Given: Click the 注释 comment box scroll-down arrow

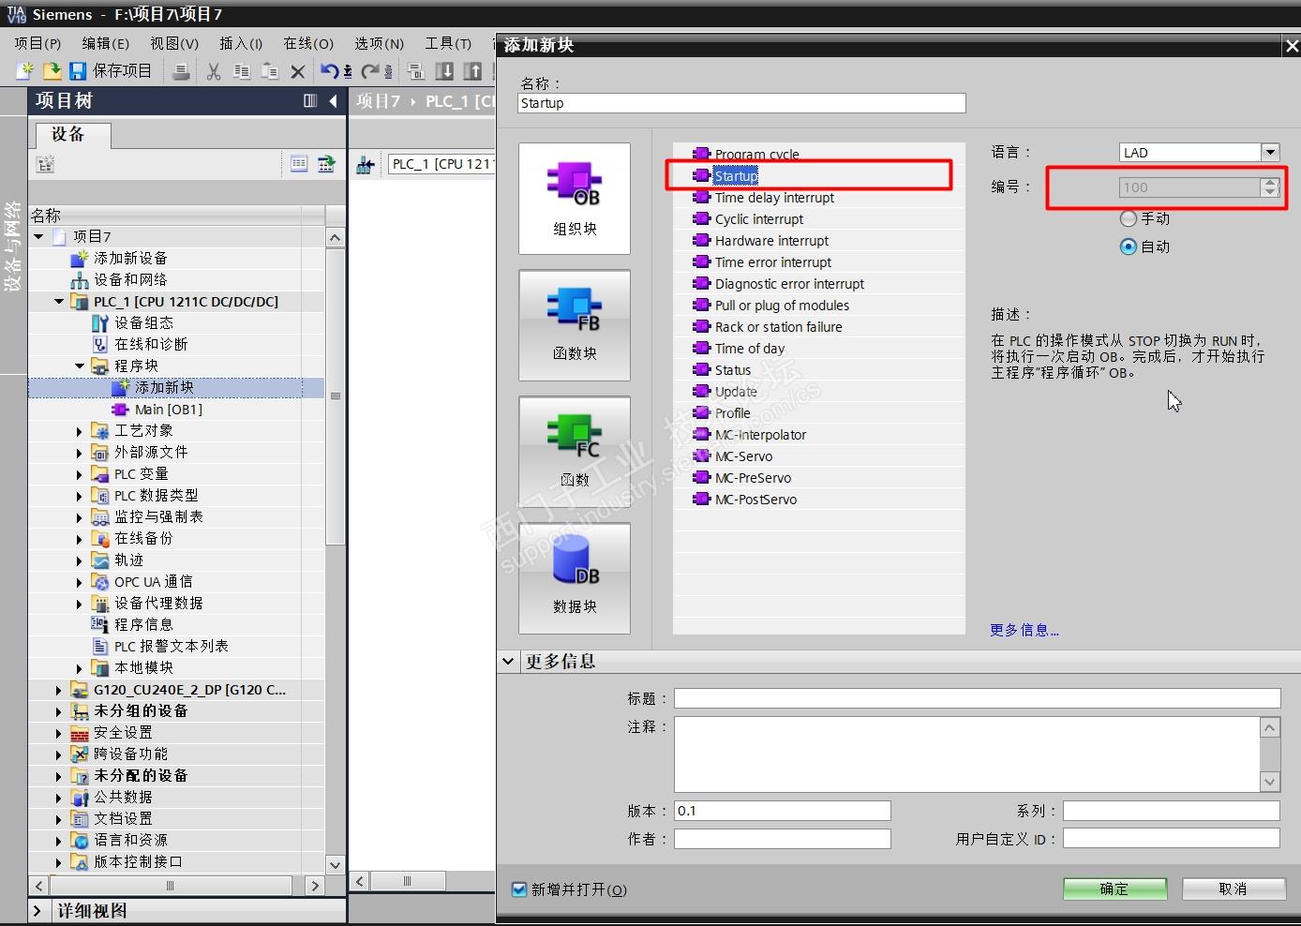Looking at the screenshot, I should coord(1270,782).
